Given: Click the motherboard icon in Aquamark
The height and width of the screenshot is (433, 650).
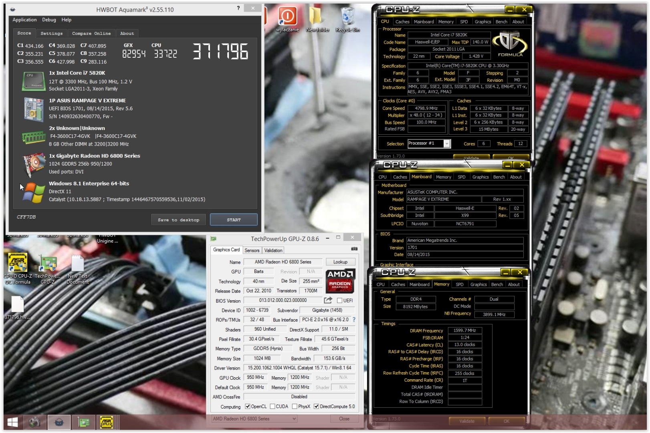Looking at the screenshot, I should coord(34,109).
